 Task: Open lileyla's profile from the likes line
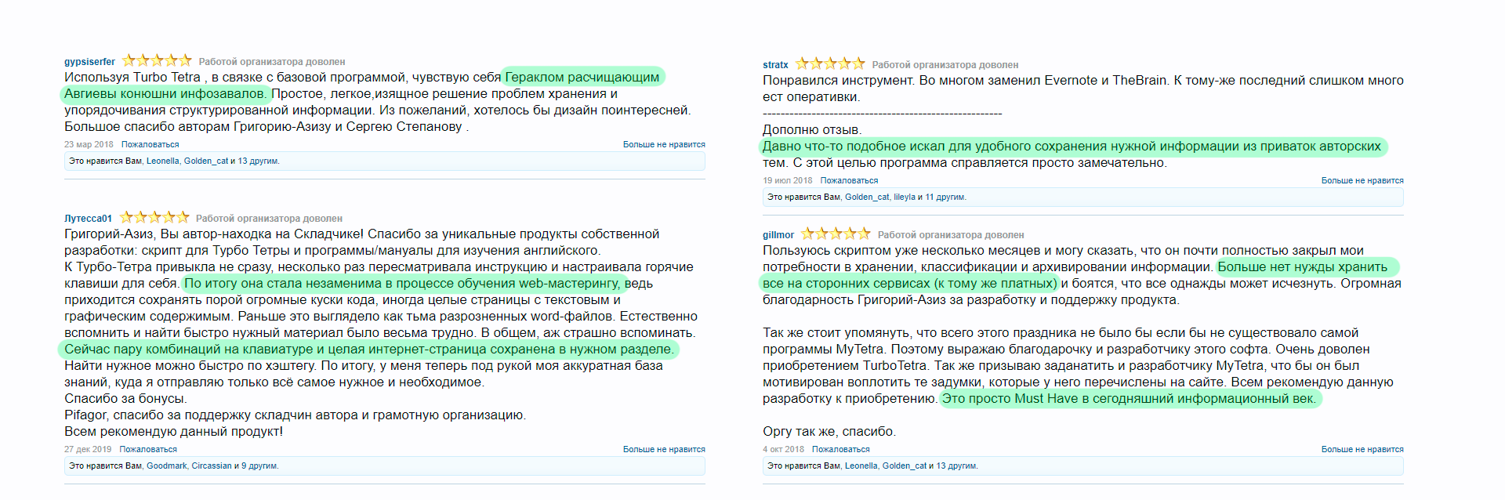click(905, 197)
